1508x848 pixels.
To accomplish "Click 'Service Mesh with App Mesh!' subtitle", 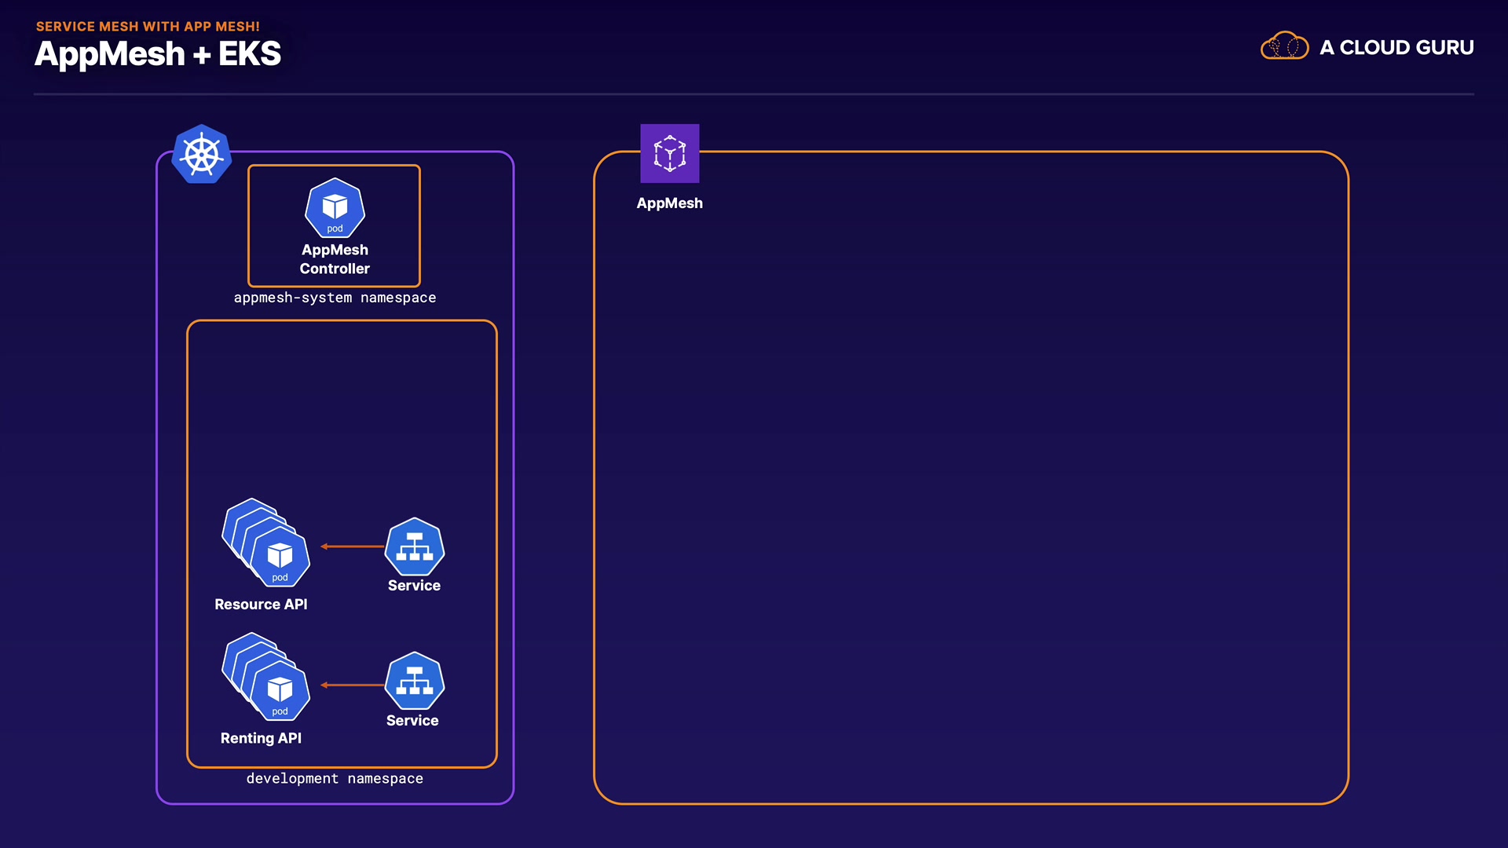I will coord(148,27).
